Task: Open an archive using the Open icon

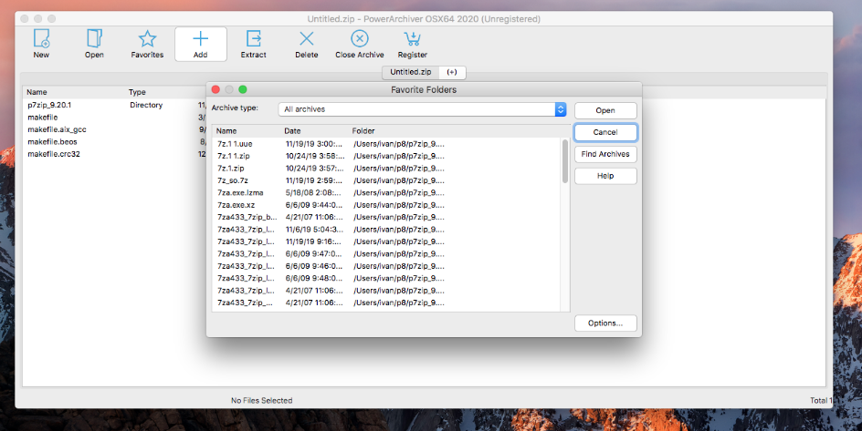Action: [94, 38]
